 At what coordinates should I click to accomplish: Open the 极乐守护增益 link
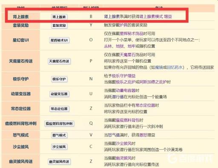(x=123, y=76)
